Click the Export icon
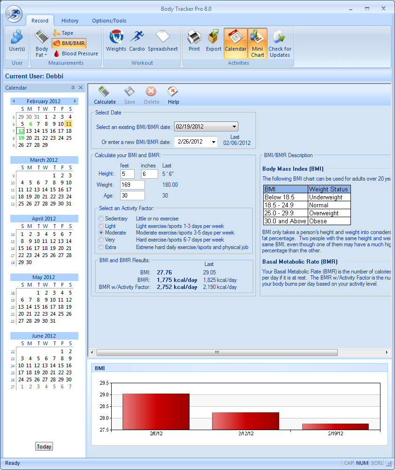 [x=213, y=41]
